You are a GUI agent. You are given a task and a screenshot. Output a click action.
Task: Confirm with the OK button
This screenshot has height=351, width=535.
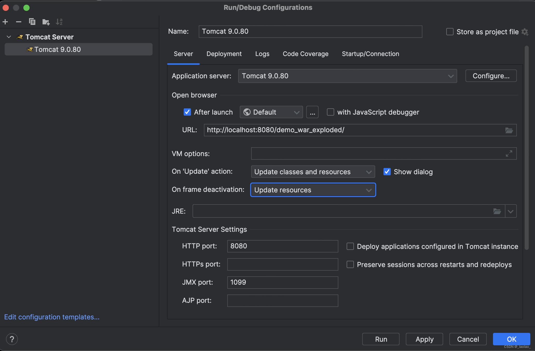pos(511,339)
